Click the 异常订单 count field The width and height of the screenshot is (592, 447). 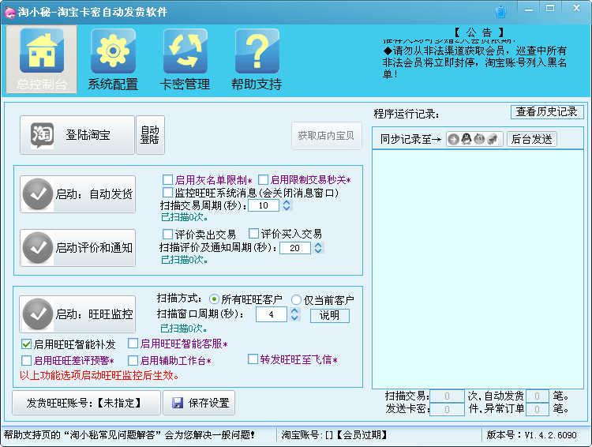(x=538, y=409)
